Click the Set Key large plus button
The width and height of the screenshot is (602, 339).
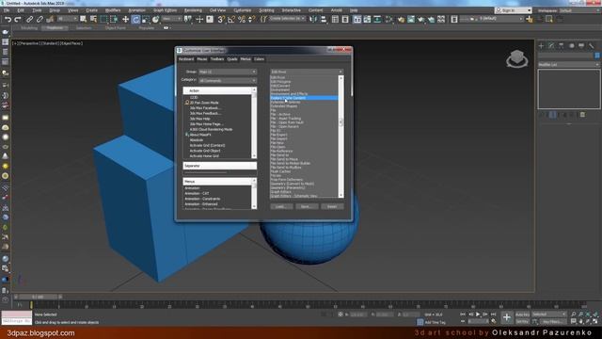(x=507, y=317)
